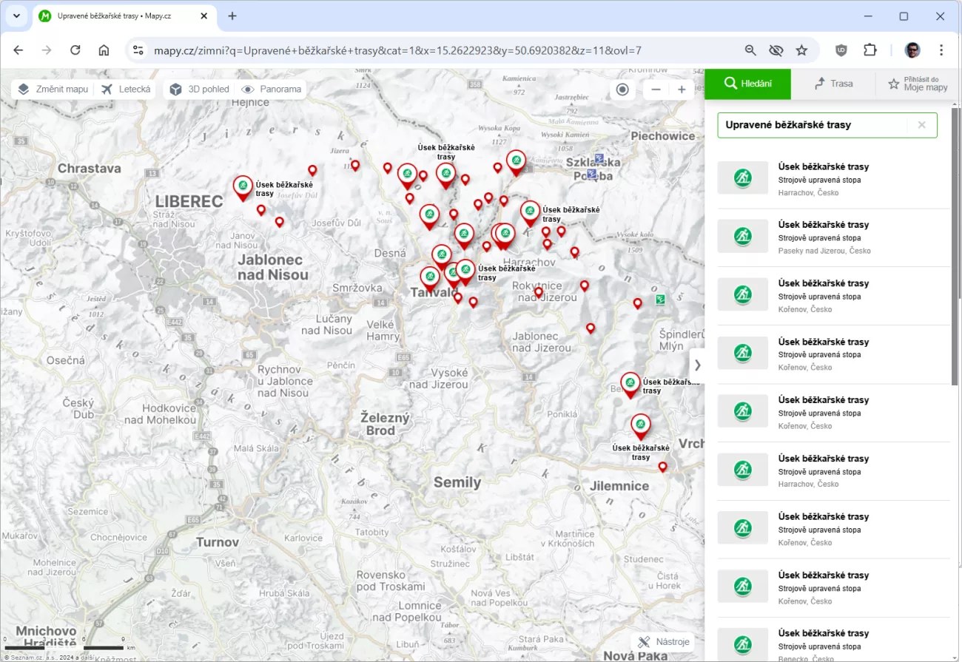Click inside the Upravené běžkařské trasy search box
962x662 pixels.
tap(810, 125)
